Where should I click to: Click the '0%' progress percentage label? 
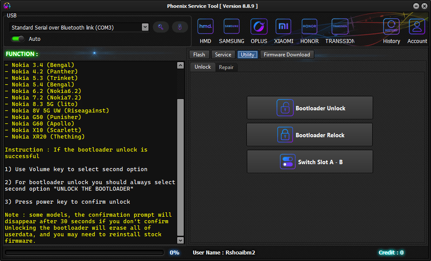(x=174, y=252)
